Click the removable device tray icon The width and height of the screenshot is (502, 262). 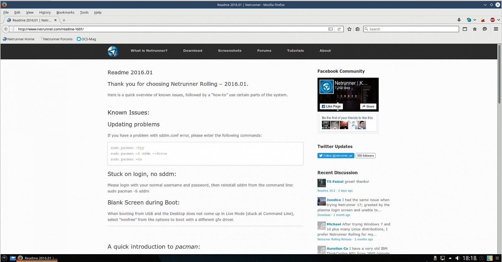coord(435,258)
